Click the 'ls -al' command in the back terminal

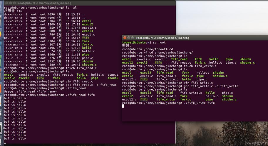coord(71,8)
